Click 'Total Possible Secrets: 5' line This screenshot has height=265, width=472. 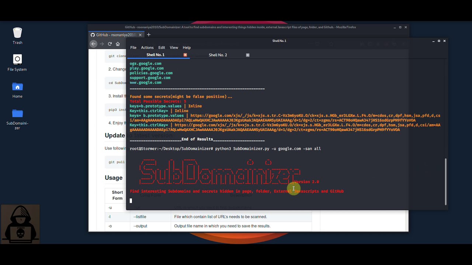[158, 101]
